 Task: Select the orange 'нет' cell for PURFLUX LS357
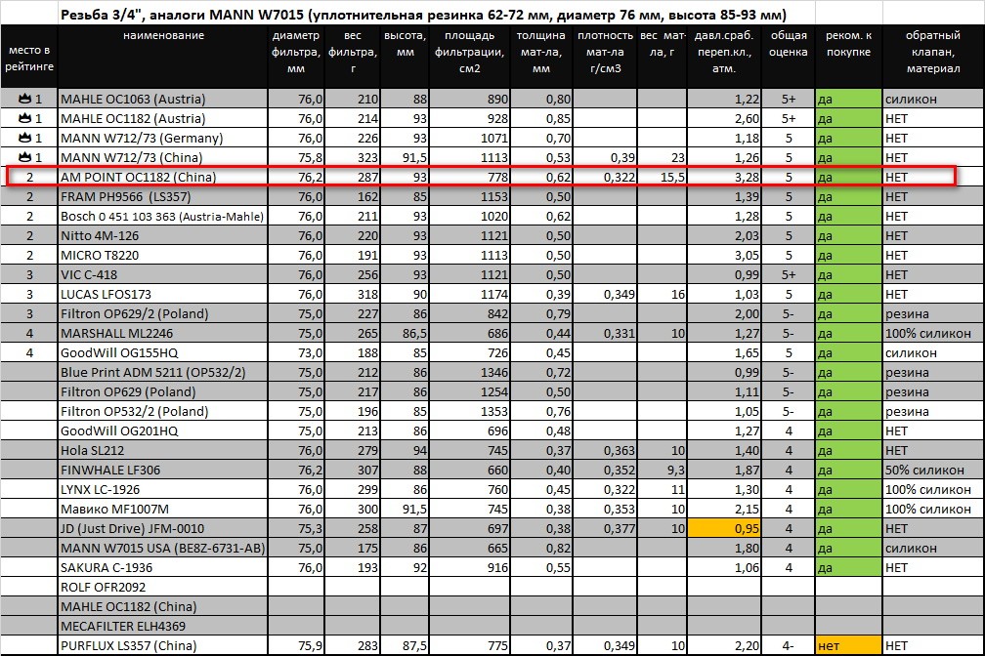coord(847,645)
